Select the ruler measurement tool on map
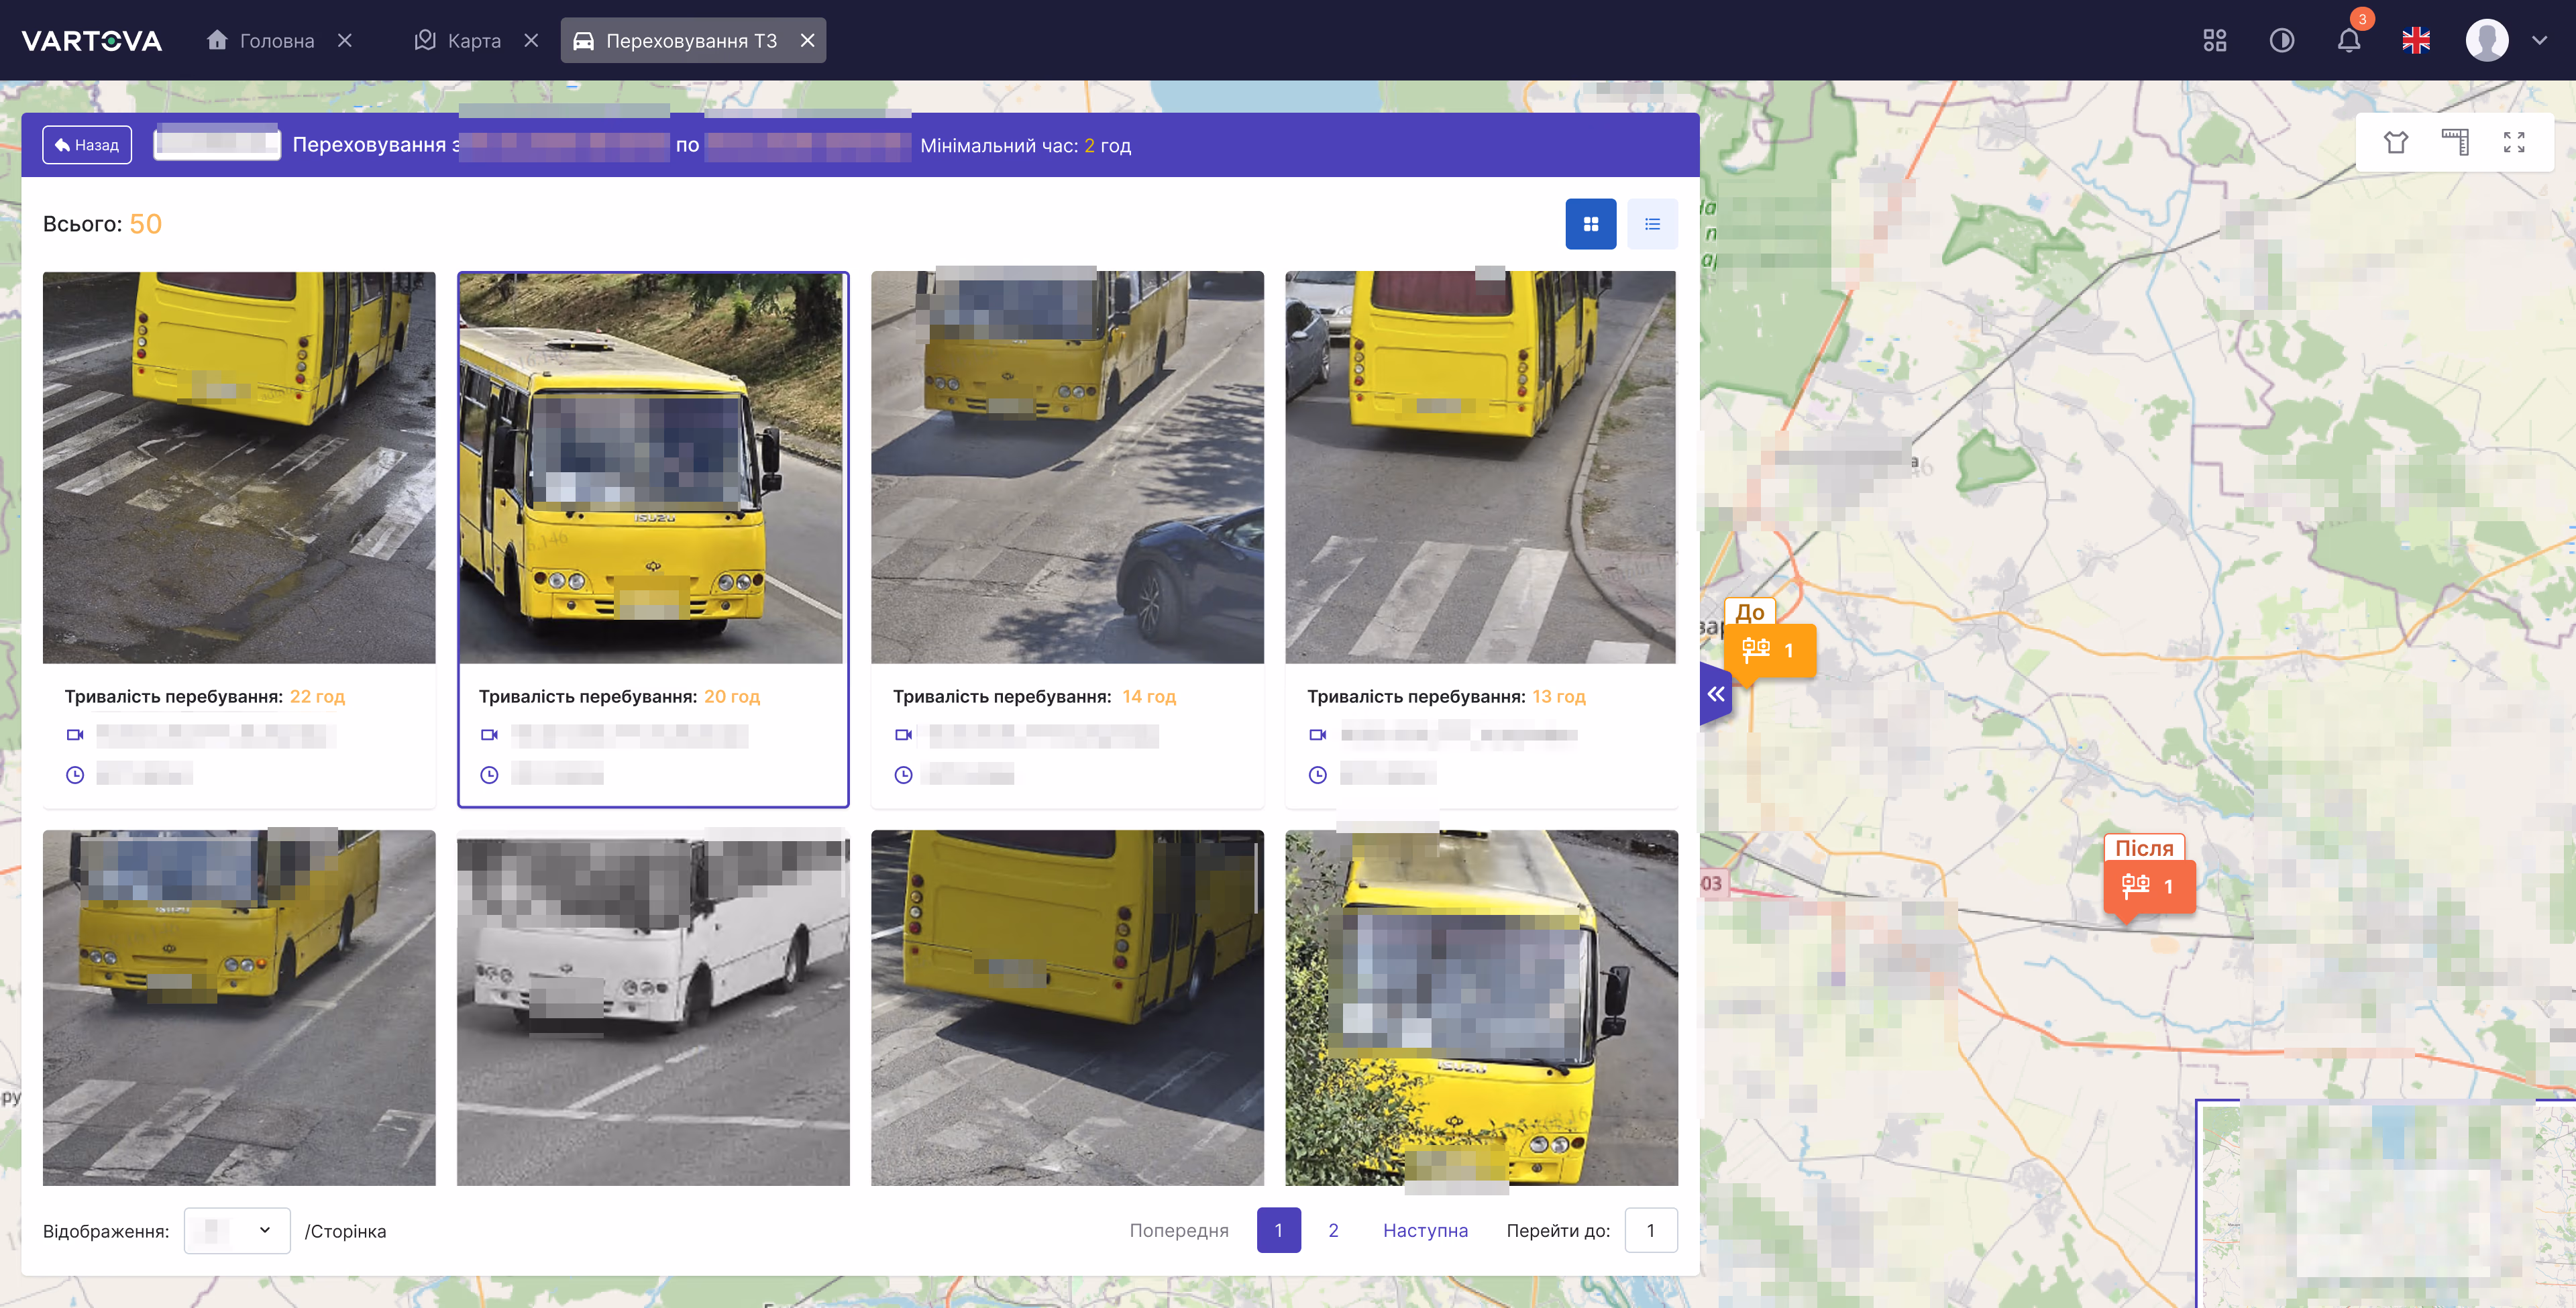This screenshot has width=2576, height=1308. (2455, 143)
